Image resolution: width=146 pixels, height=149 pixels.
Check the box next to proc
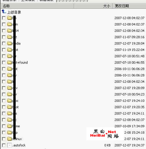[x=4, y=101]
